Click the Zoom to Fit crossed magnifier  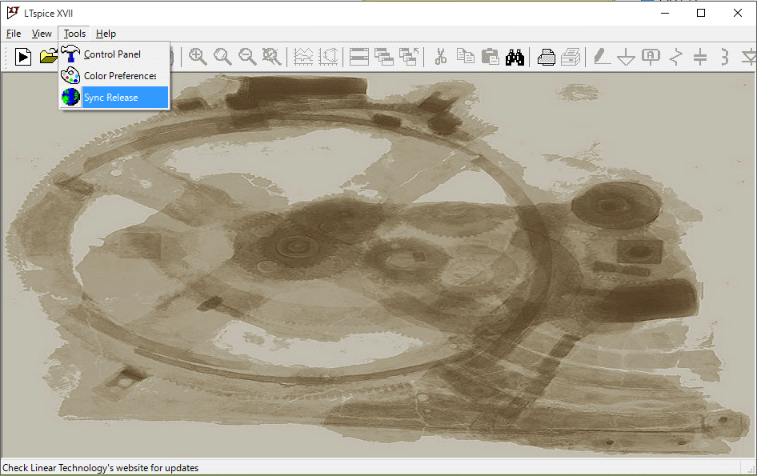tap(272, 57)
